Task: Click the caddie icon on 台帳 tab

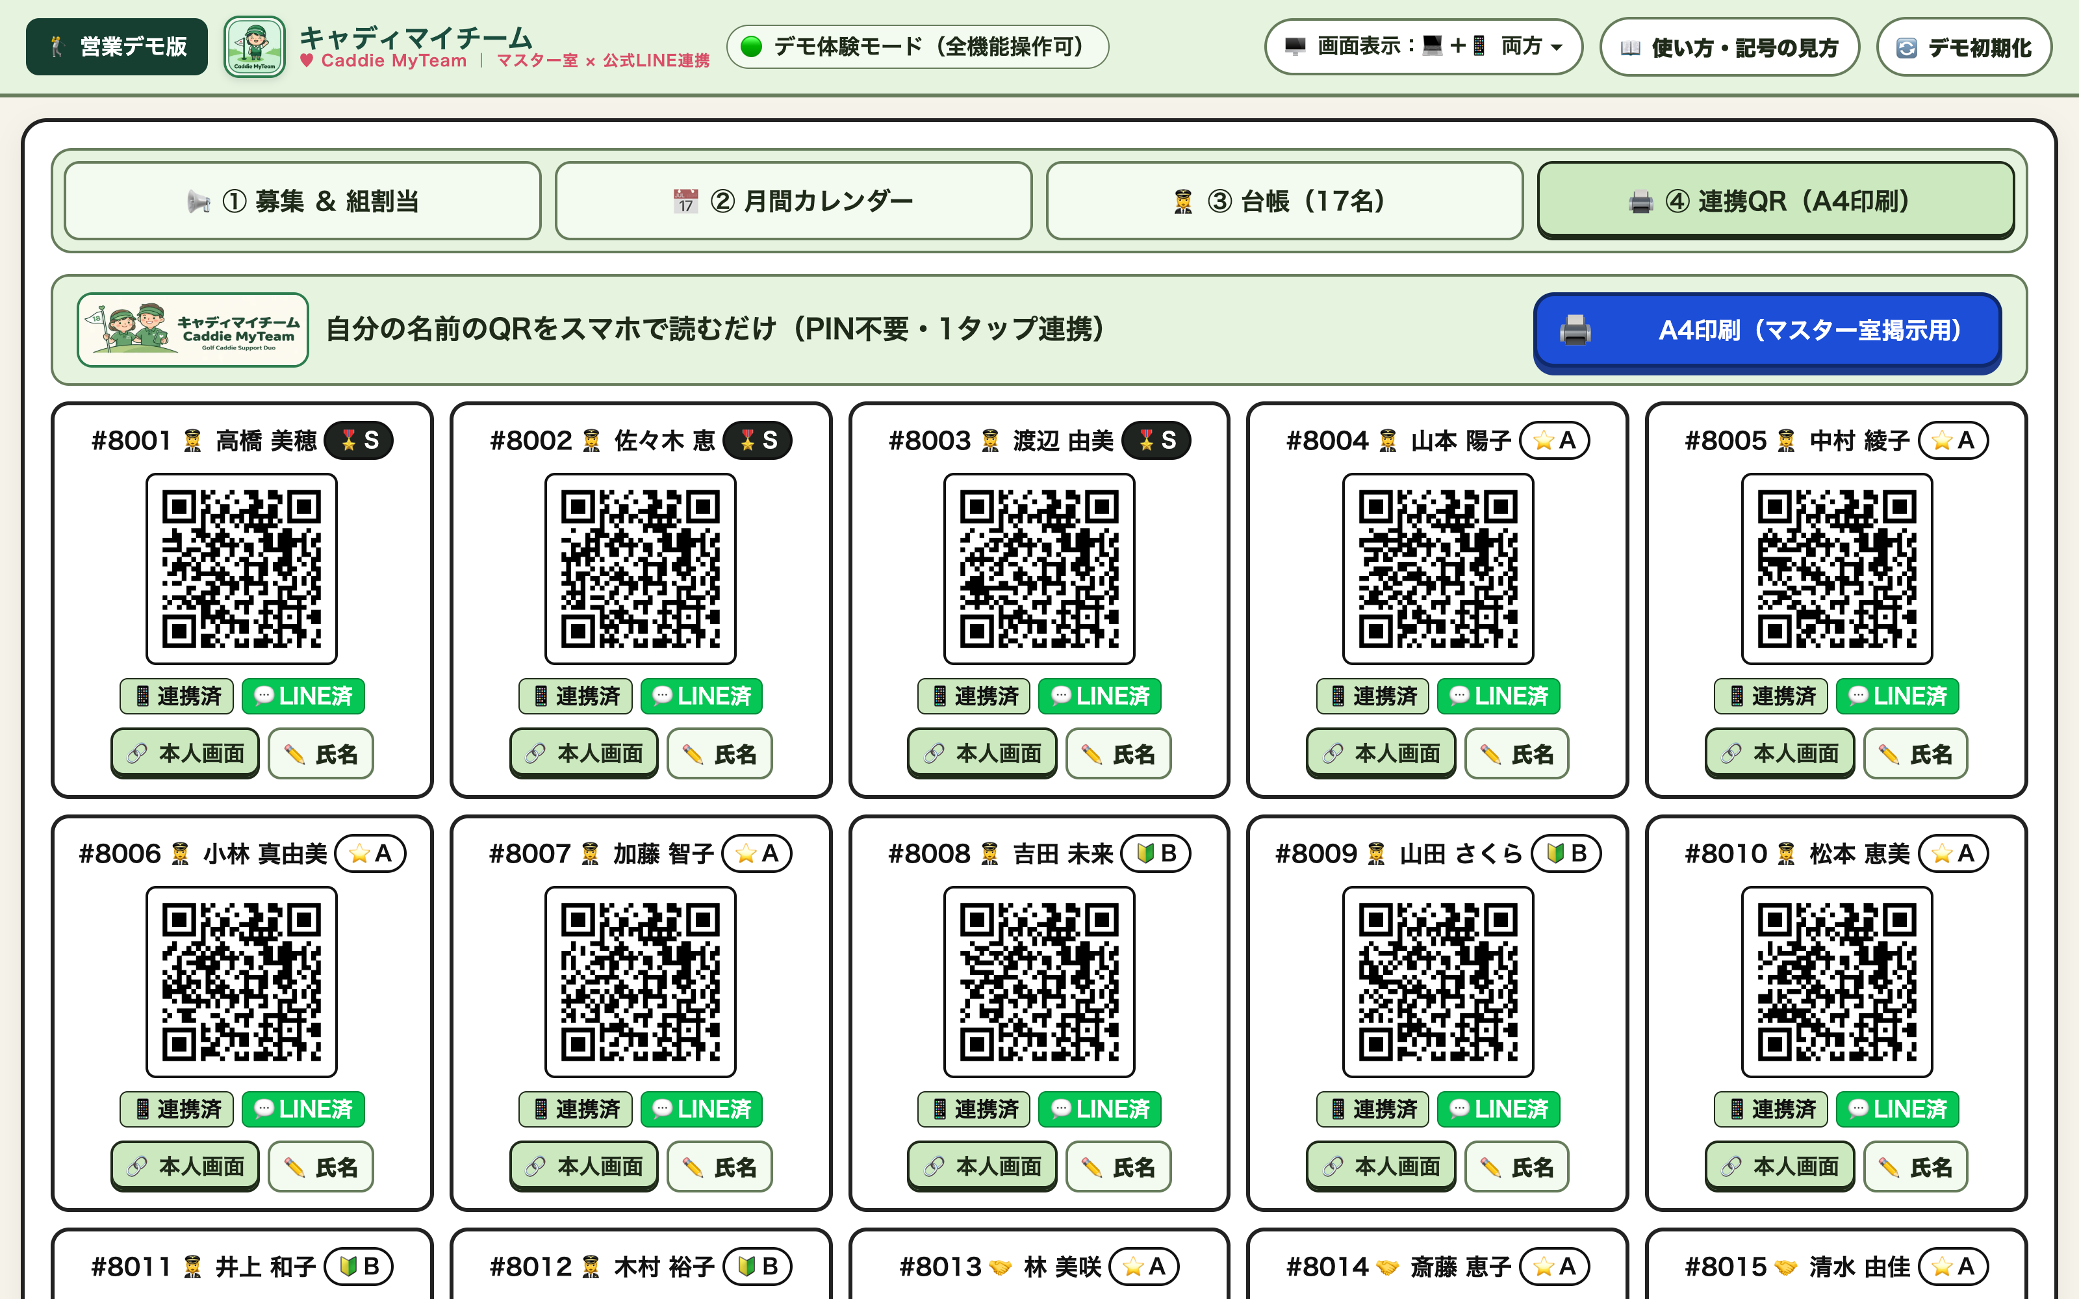Action: pyautogui.click(x=1183, y=202)
